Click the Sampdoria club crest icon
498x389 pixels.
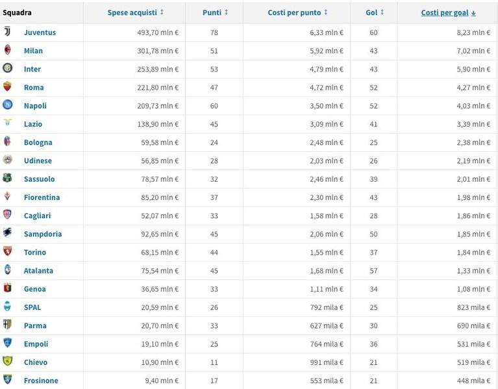coord(7,232)
